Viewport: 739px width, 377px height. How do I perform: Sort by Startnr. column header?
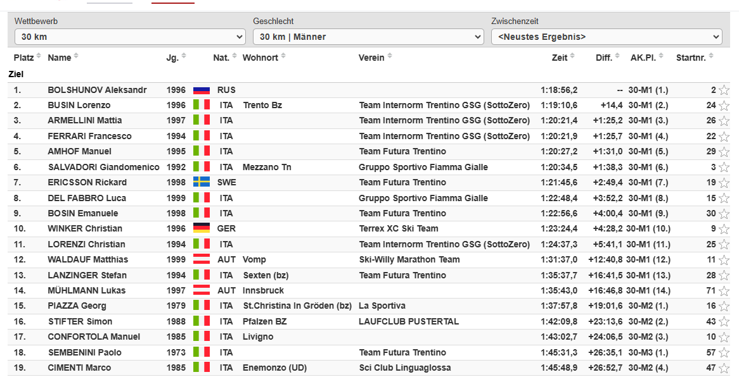[691, 58]
